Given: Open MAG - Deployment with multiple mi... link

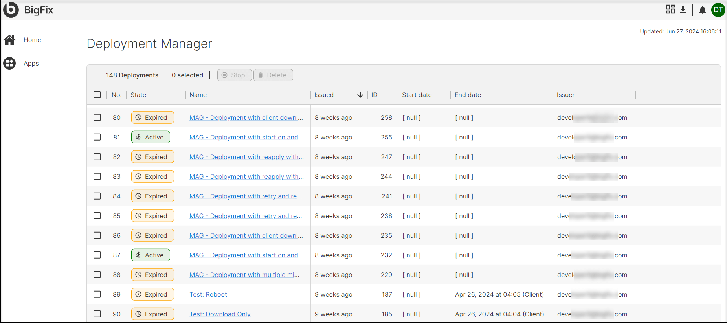Looking at the screenshot, I should click(x=244, y=275).
